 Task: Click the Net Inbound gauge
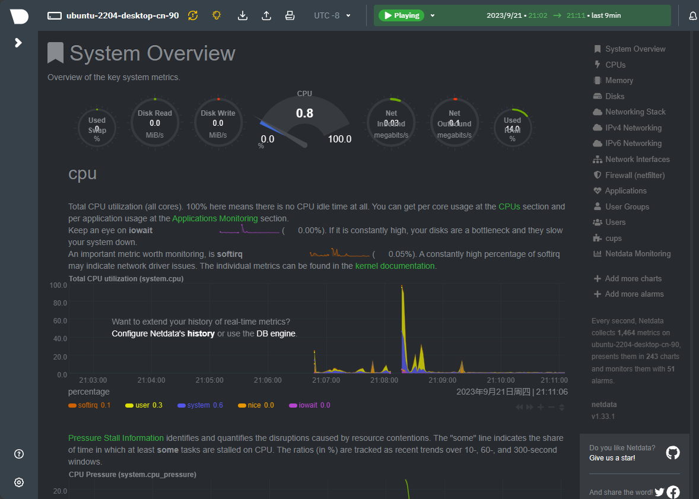pos(391,123)
